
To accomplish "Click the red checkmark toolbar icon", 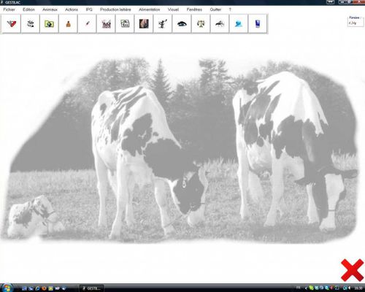I will 11,23.
